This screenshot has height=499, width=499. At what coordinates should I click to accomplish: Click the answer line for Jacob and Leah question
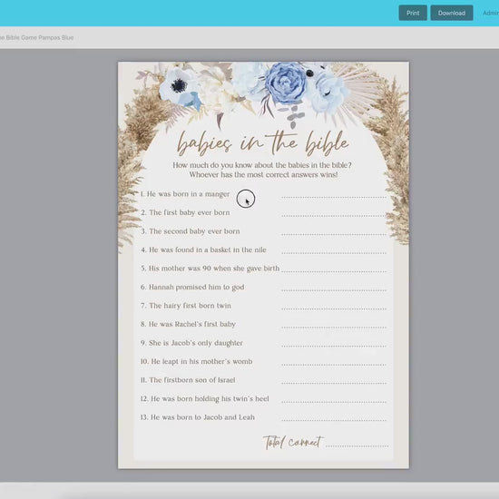click(334, 420)
